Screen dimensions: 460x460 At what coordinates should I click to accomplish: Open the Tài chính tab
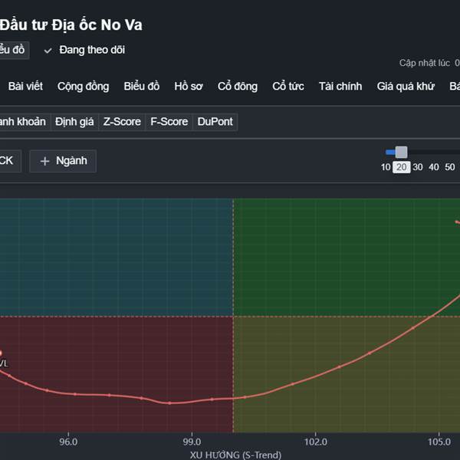[340, 86]
